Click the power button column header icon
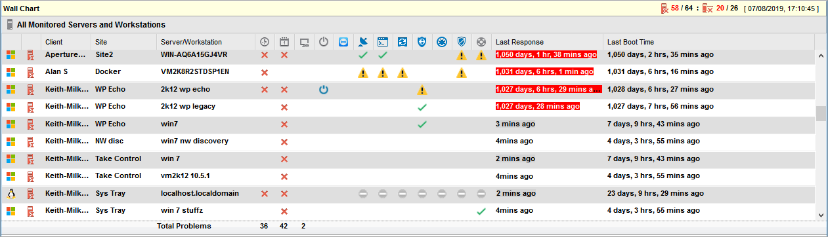The height and width of the screenshot is (237, 828). (x=324, y=42)
